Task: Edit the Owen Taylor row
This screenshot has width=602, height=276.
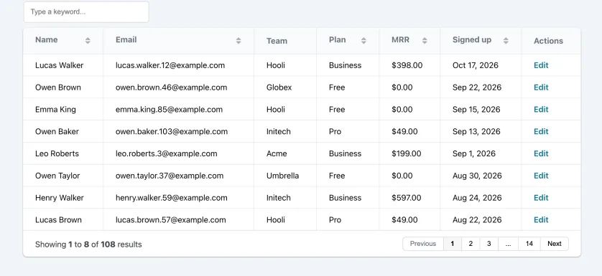Action: [x=541, y=176]
